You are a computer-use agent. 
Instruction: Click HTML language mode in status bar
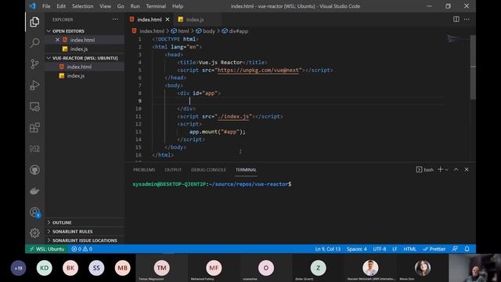click(x=409, y=249)
